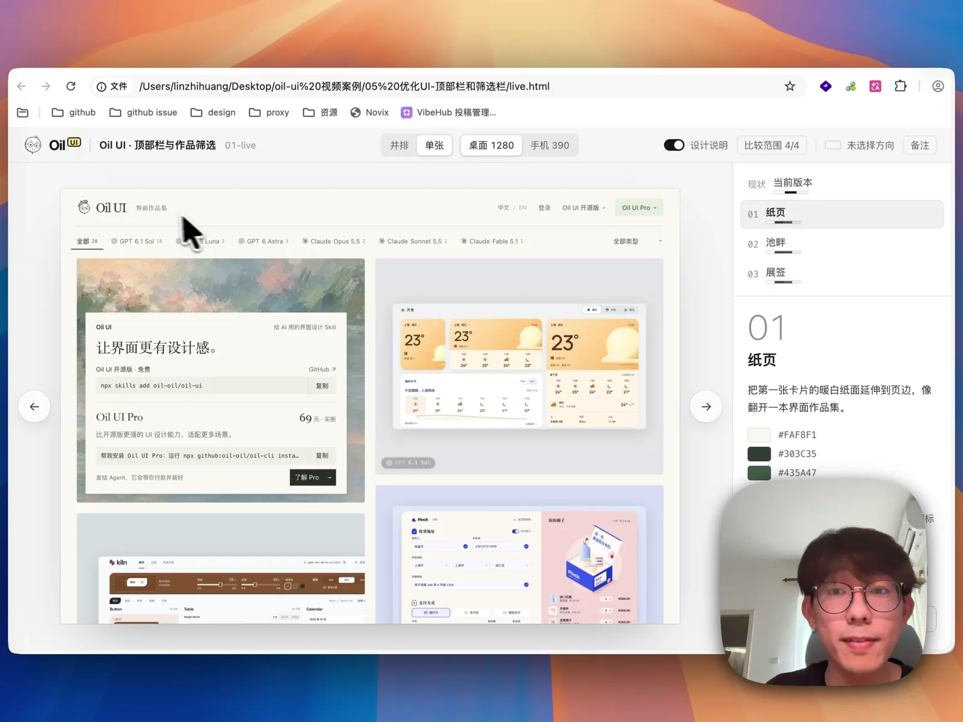Toggle the 设计说明 switch
Image resolution: width=963 pixels, height=722 pixels.
[674, 145]
